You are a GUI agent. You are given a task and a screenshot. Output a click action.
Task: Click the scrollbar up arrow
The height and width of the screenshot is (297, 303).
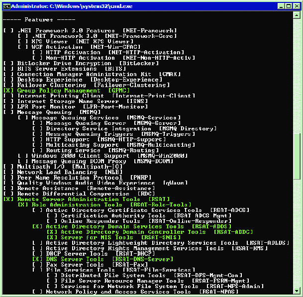pyautogui.click(x=297, y=15)
